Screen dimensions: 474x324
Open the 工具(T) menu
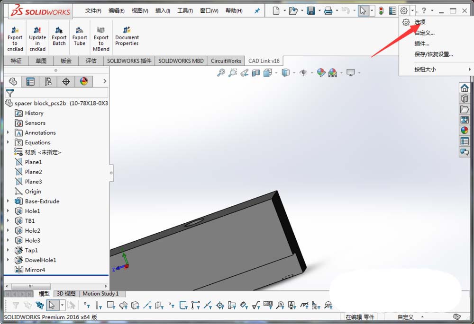185,11
